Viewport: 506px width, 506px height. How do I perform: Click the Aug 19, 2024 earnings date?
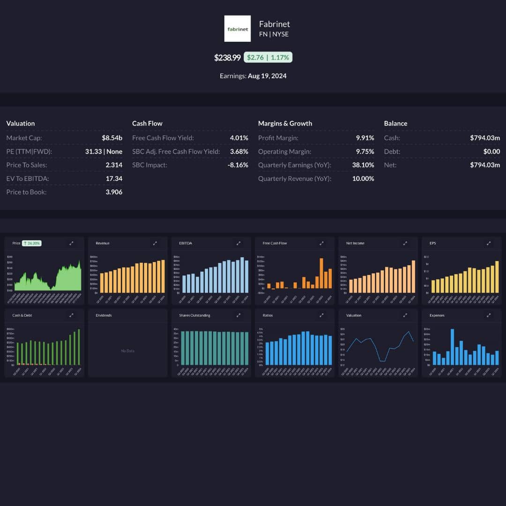(267, 76)
